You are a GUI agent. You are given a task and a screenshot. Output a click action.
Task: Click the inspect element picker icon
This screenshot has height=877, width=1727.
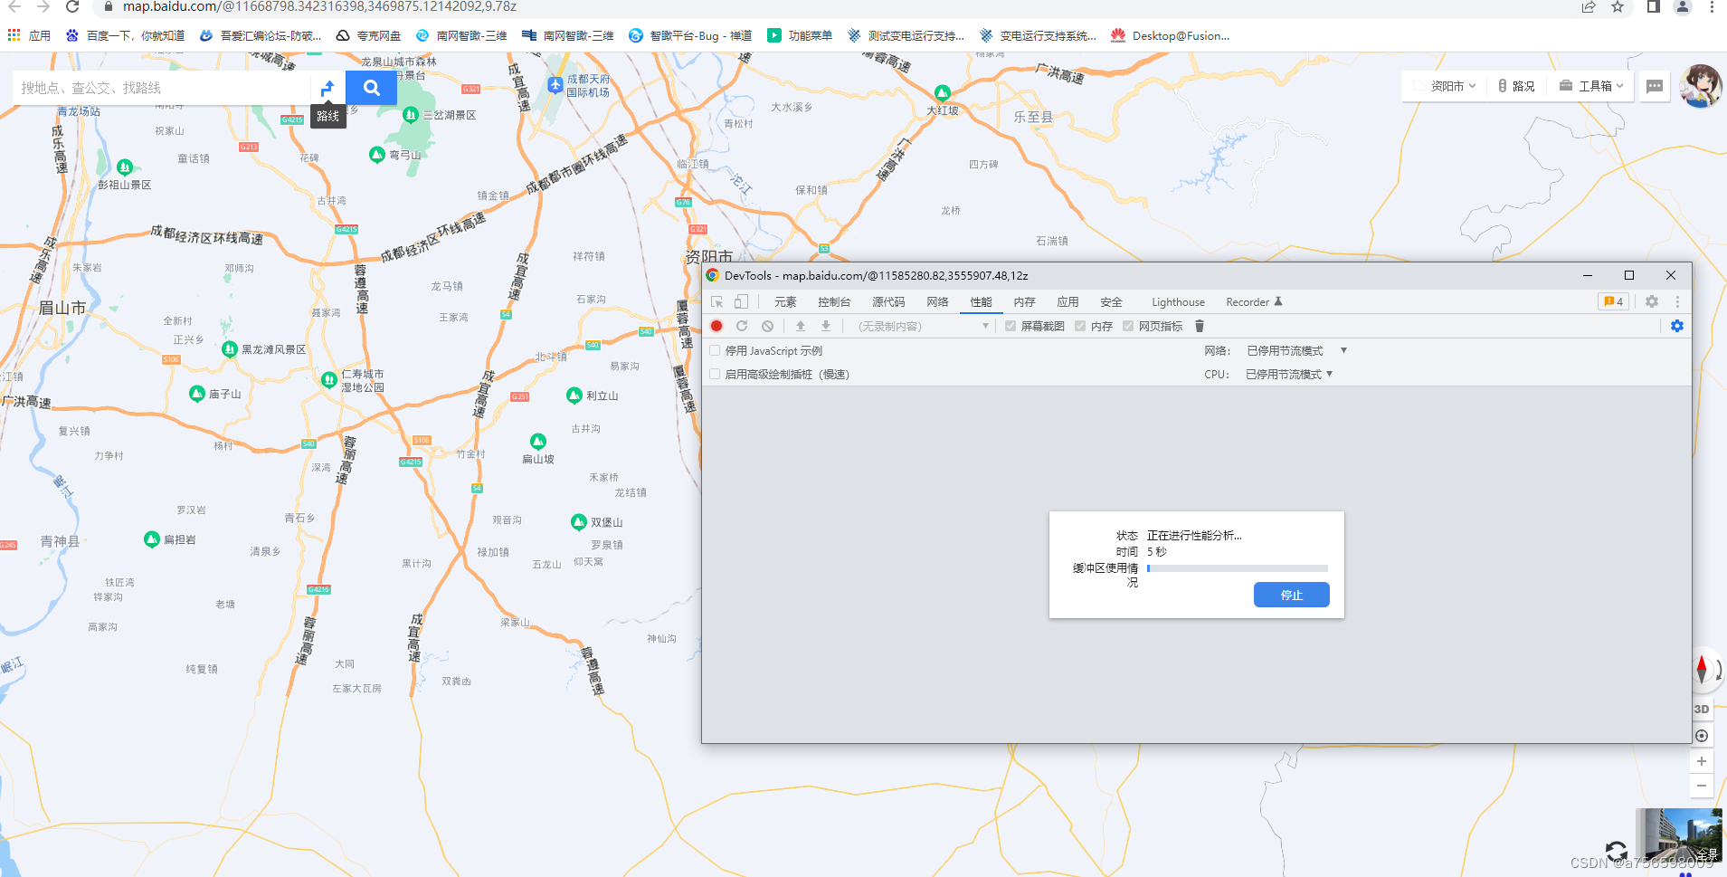717,301
